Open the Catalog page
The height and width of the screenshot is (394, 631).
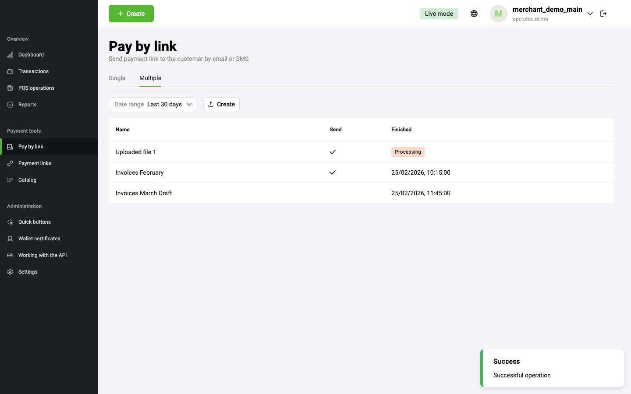[x=27, y=180]
